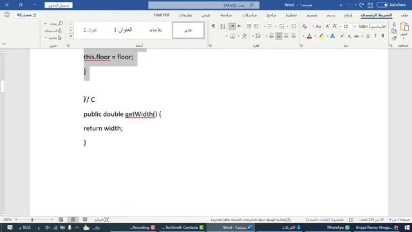
Task: Set right-to-left text direction
Action: coord(239,26)
